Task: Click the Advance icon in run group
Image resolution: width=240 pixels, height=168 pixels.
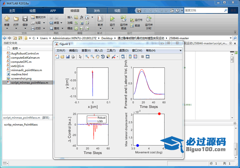Action: point(132,26)
